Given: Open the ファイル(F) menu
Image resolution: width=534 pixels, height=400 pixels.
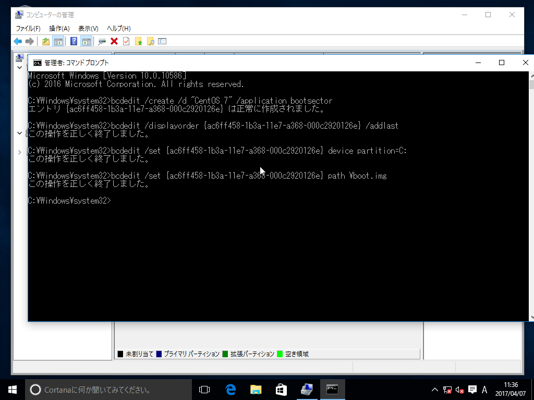Looking at the screenshot, I should 28,29.
